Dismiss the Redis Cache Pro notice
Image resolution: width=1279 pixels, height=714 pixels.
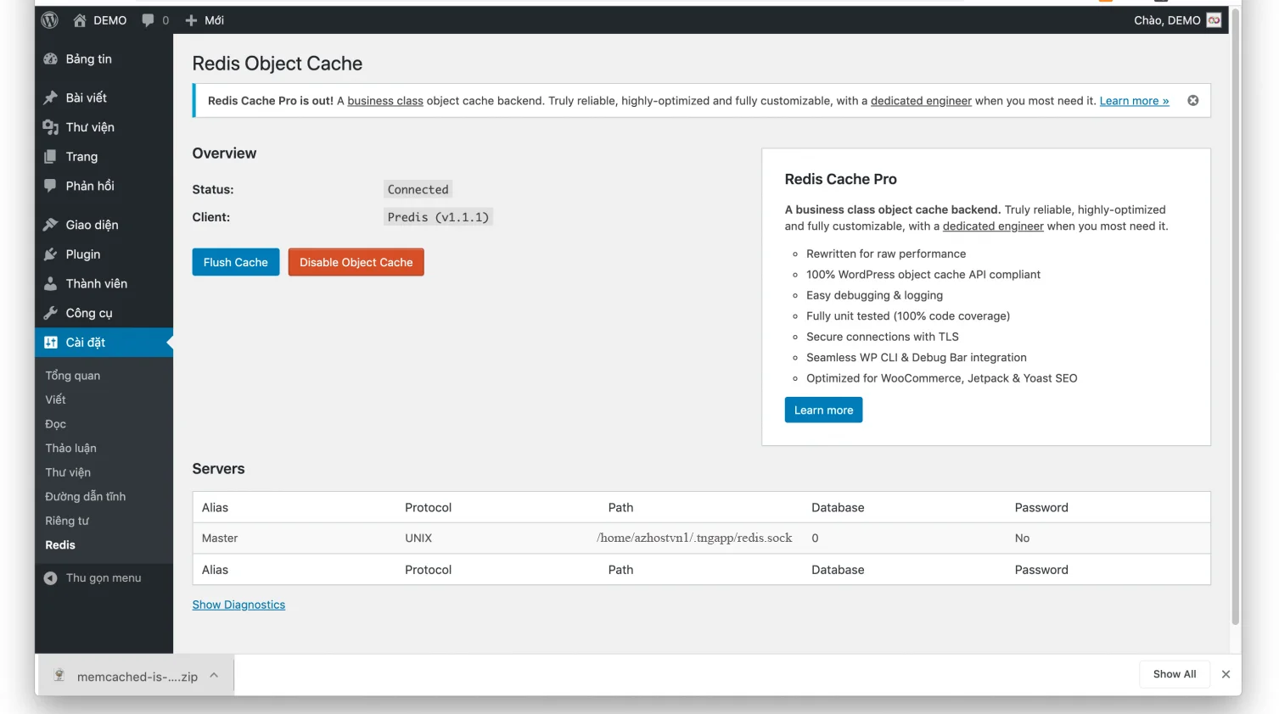pos(1192,101)
